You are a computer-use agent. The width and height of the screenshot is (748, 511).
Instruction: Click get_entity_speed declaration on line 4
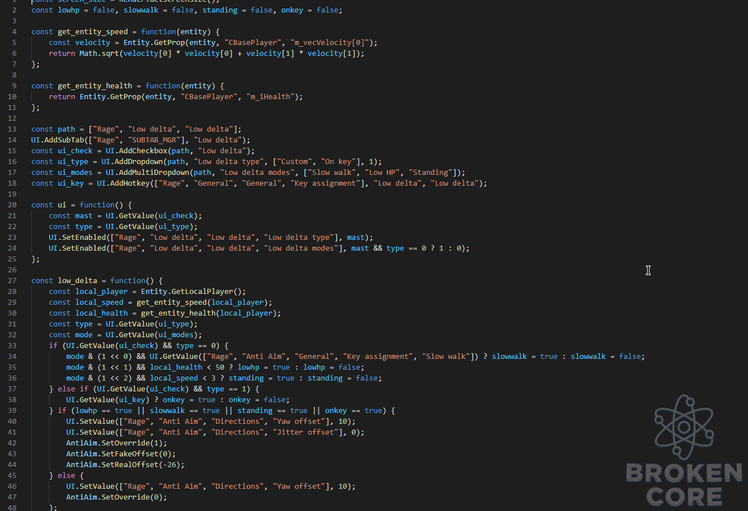point(93,32)
